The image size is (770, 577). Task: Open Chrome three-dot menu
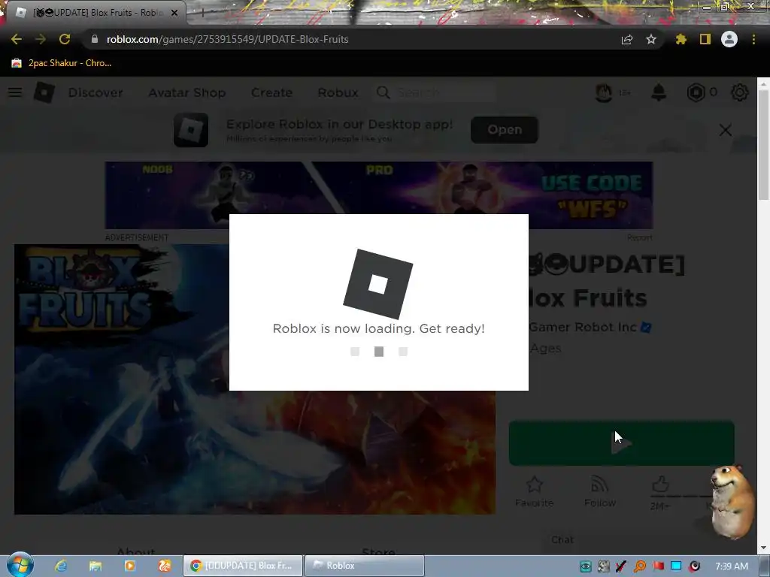click(753, 39)
